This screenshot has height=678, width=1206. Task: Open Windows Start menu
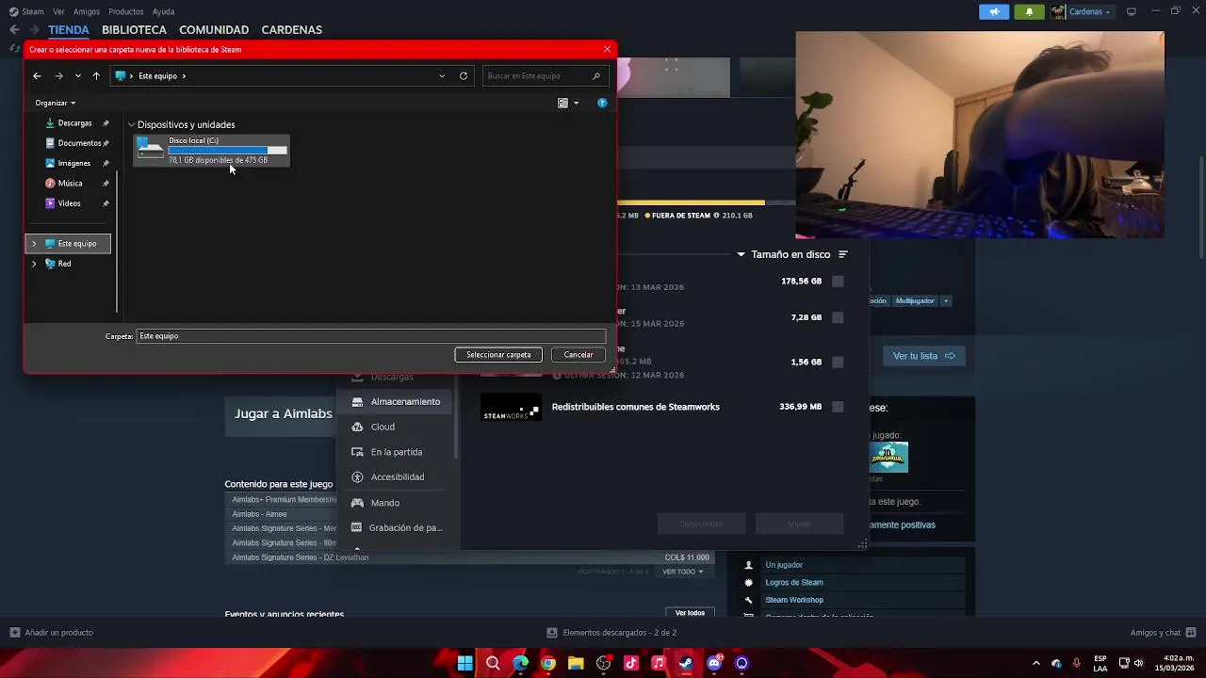pos(464,663)
